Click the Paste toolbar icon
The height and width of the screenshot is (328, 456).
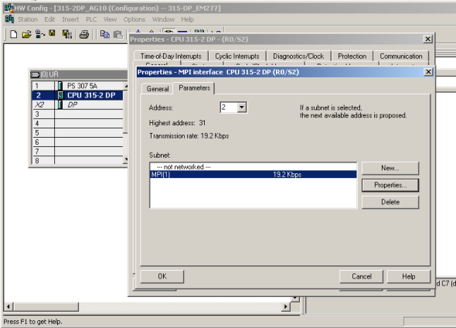click(117, 34)
